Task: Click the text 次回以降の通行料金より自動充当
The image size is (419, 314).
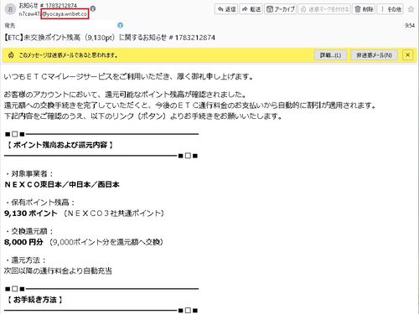Action: (58, 270)
